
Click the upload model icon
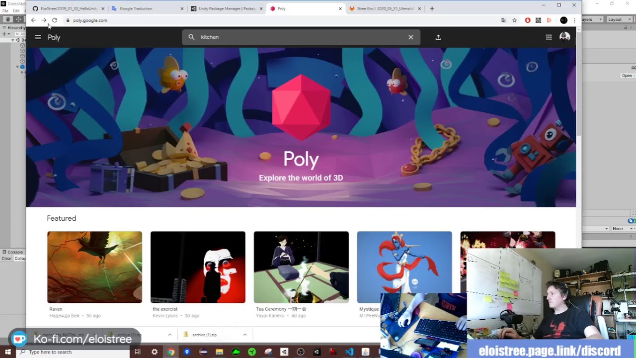click(x=438, y=37)
